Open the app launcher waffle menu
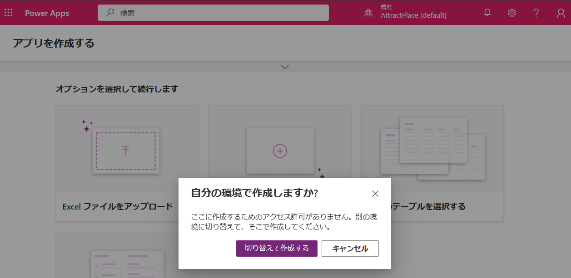The width and height of the screenshot is (571, 278). coord(8,12)
